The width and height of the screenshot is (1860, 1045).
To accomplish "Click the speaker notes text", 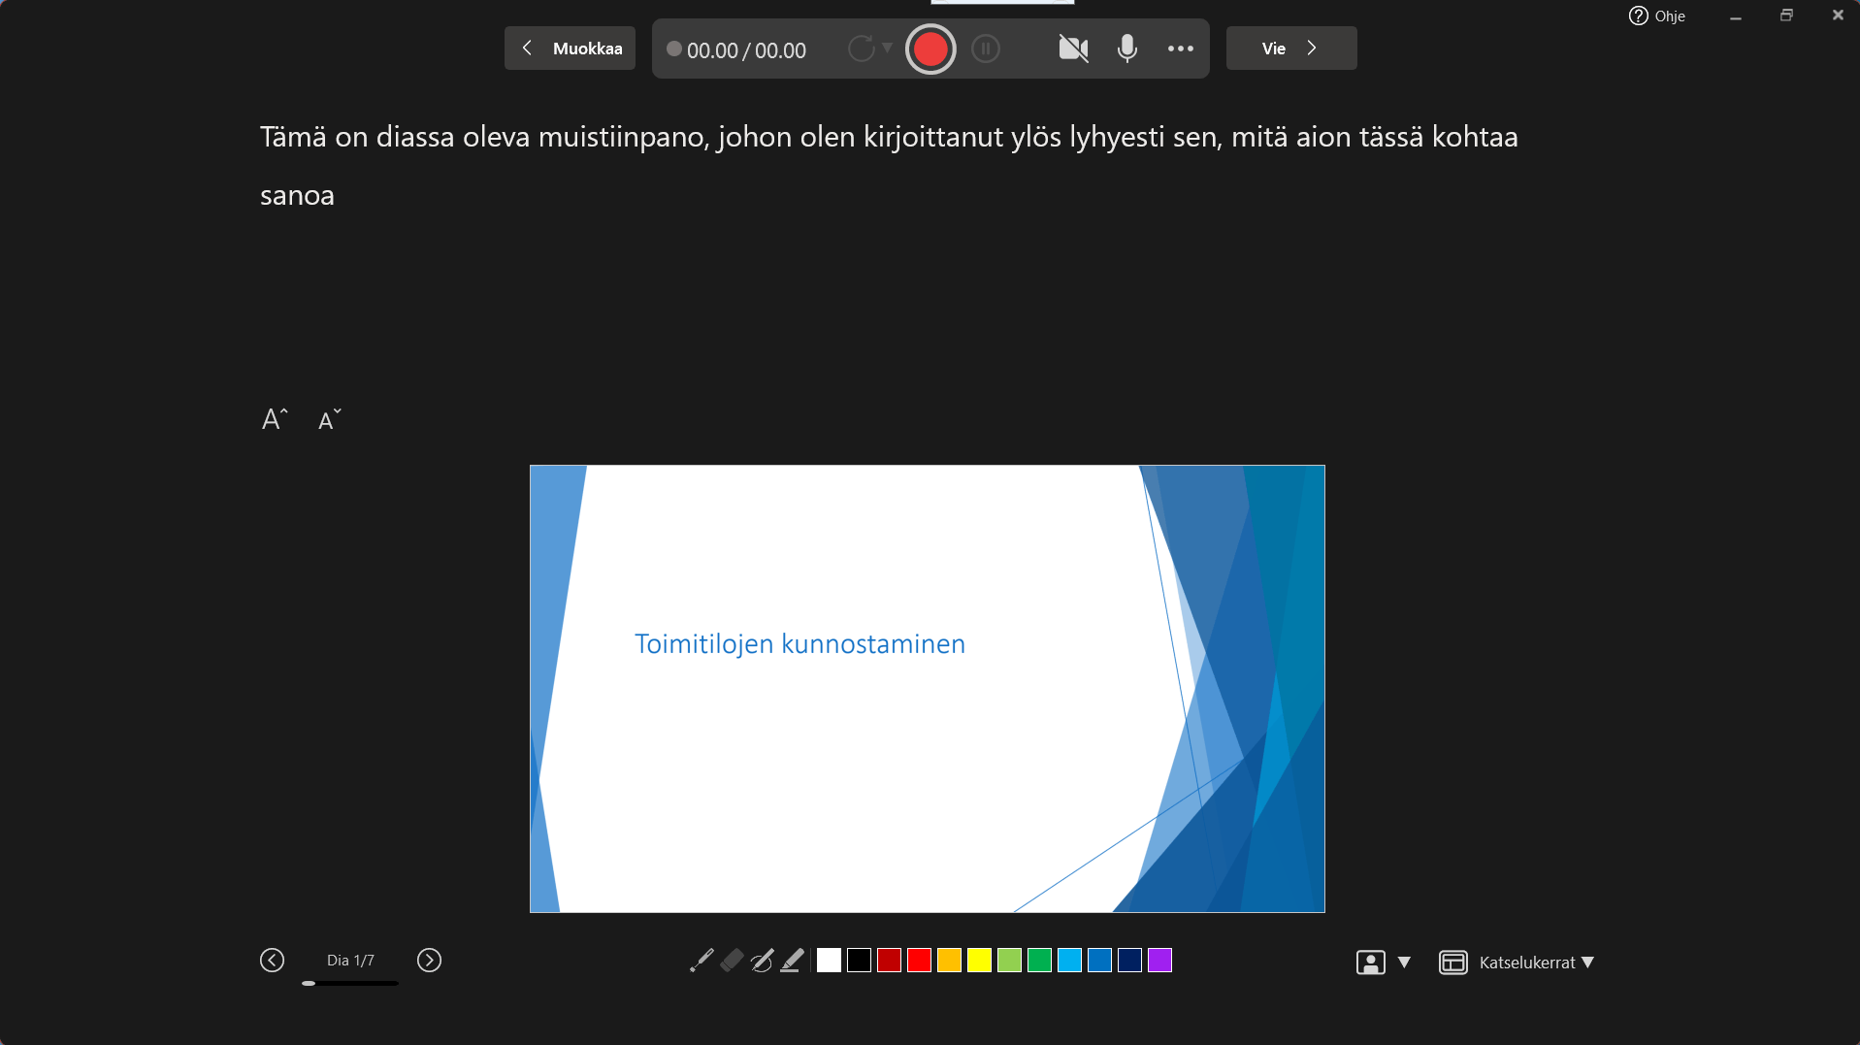I will (889, 166).
